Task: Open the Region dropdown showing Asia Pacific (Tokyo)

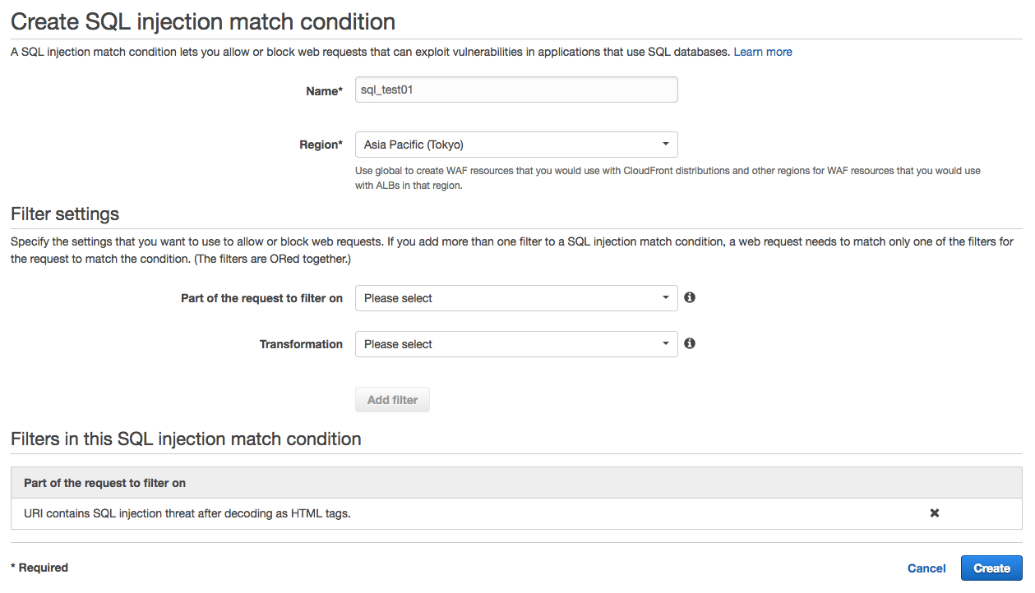Action: coord(516,145)
